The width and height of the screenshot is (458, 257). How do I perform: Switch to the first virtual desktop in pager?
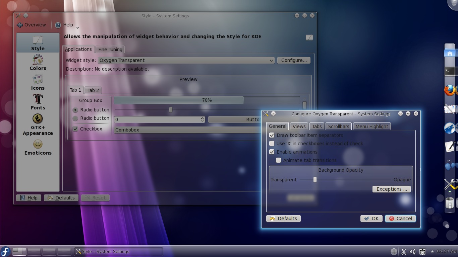[19, 251]
